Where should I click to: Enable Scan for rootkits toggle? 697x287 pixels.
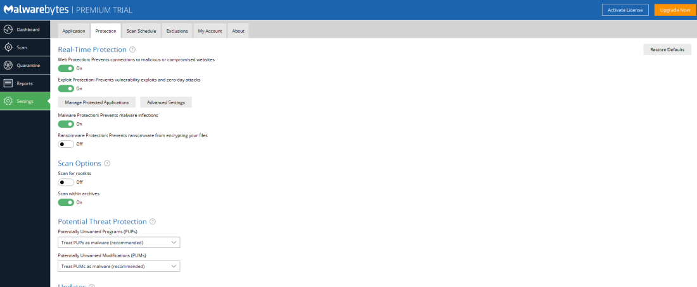(x=67, y=182)
